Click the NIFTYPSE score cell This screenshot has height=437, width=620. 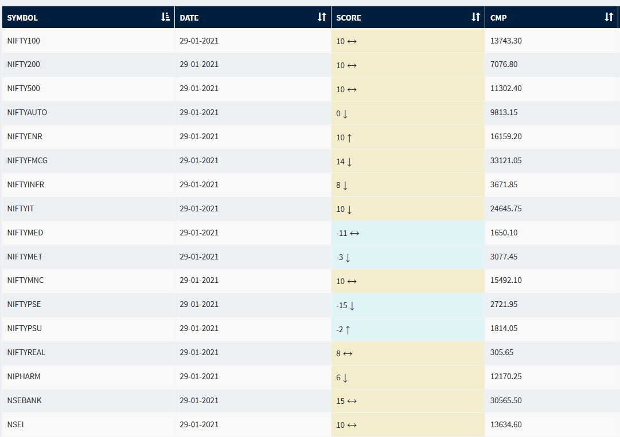(x=407, y=305)
